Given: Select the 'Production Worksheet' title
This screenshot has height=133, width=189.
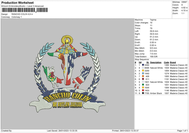Looking at the screenshot, I should point(17,3).
